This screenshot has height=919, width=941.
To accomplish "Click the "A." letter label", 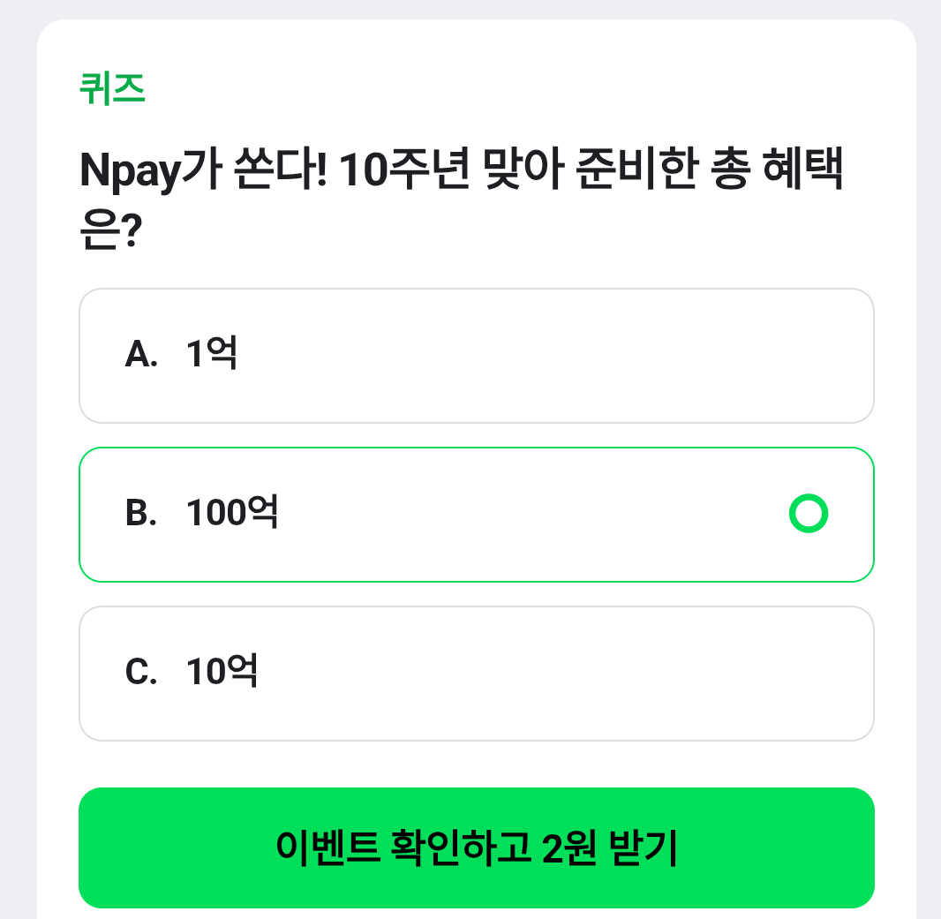I will (141, 356).
